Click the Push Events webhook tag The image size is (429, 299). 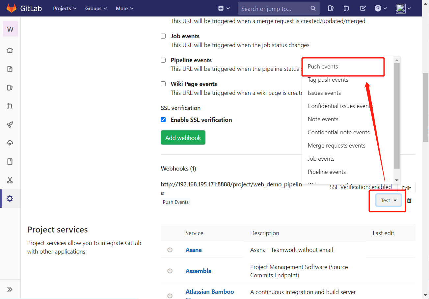(176, 202)
